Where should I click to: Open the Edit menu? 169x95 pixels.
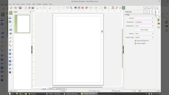click(x=14, y=4)
